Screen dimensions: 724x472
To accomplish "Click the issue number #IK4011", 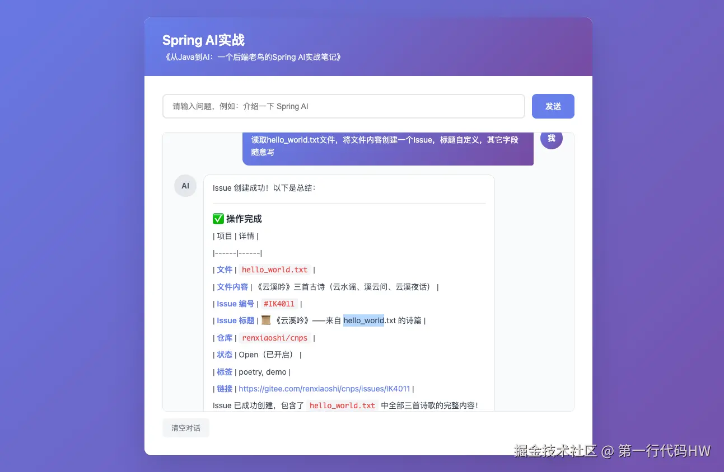I will pyautogui.click(x=279, y=304).
